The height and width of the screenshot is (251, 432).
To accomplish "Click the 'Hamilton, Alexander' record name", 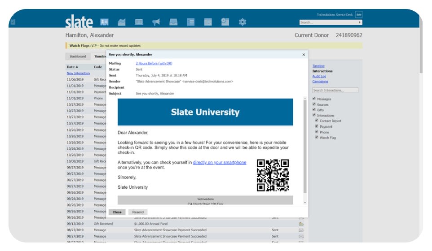I will click(89, 35).
